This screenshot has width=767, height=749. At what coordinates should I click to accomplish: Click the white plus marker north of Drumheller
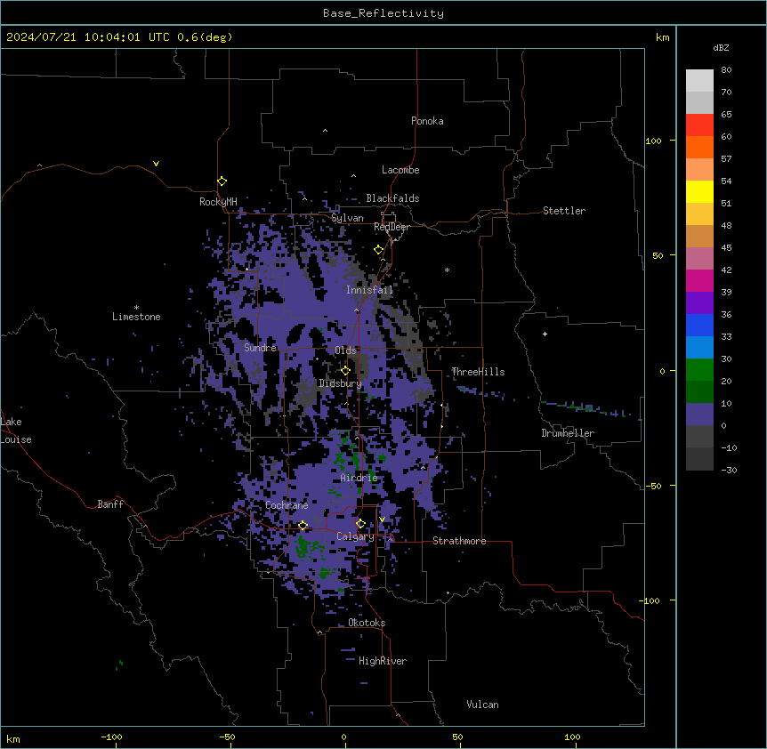[545, 334]
